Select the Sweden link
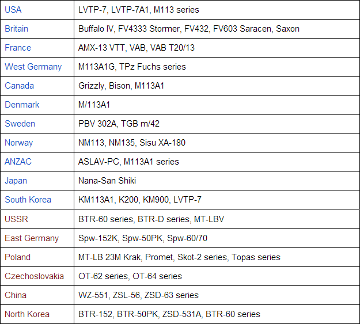 tap(20, 124)
